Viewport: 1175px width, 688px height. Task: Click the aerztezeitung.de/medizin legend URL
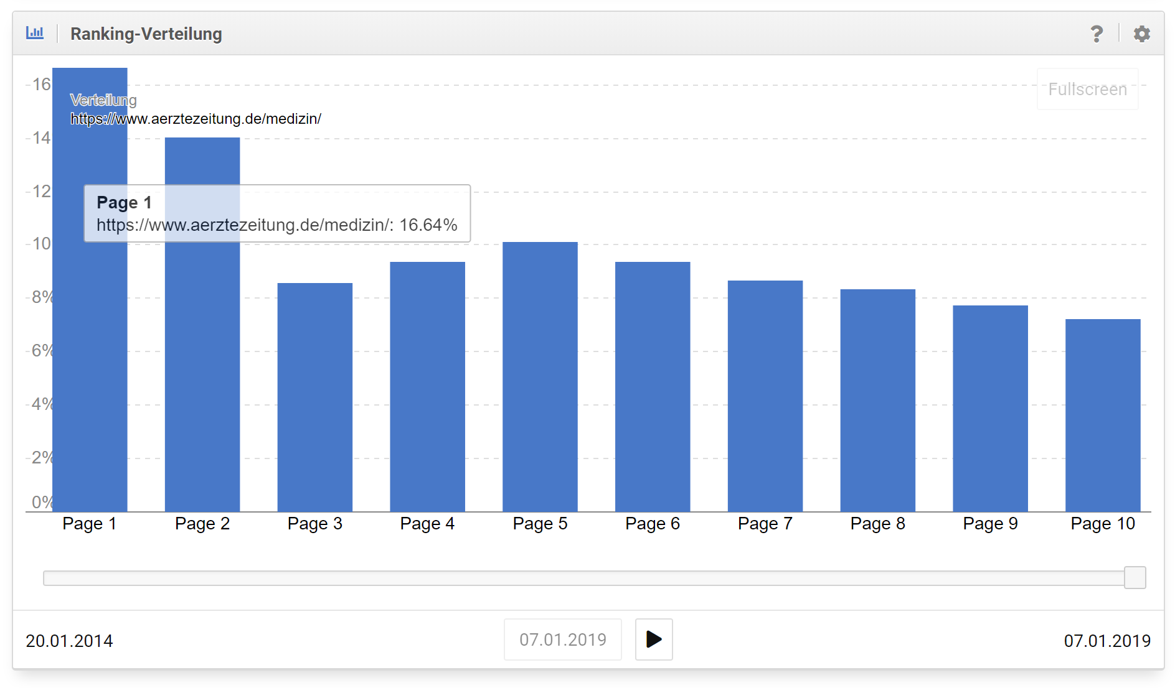(196, 119)
